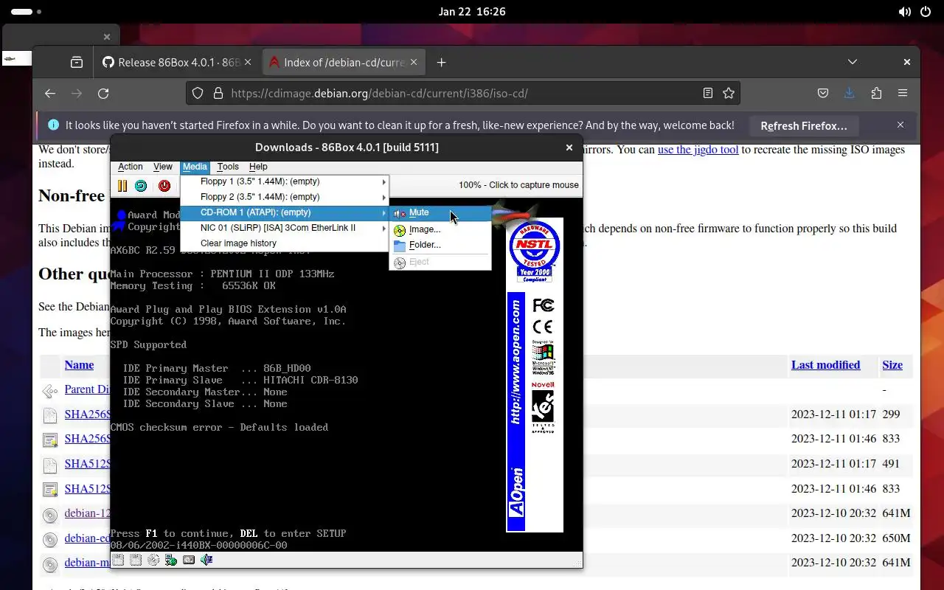The width and height of the screenshot is (944, 590).
Task: List all Firefox tabs with chevron
Action: 853,62
